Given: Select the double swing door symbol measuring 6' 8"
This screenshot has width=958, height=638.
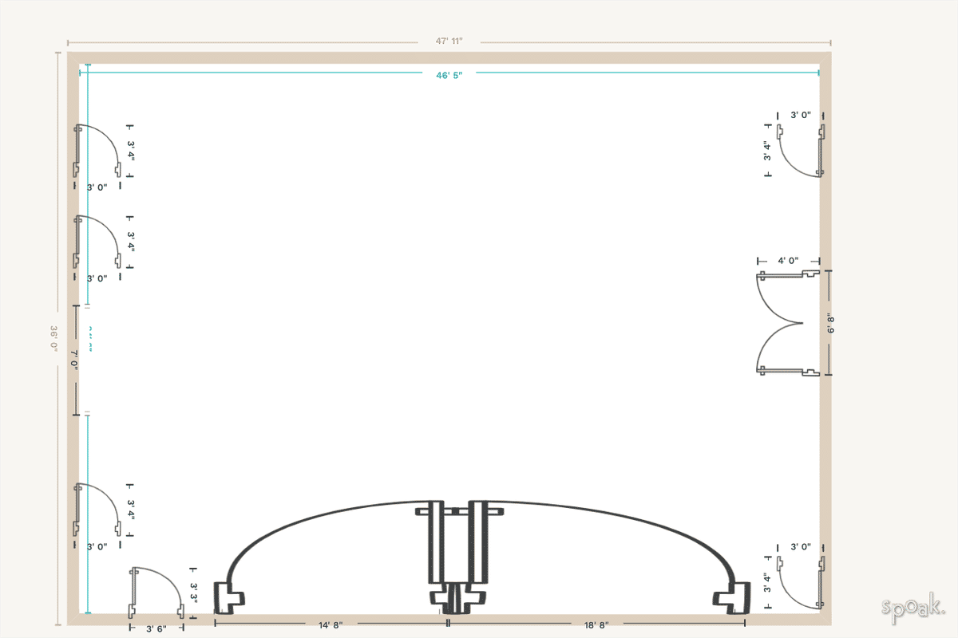Looking at the screenshot, I should coord(788,322).
